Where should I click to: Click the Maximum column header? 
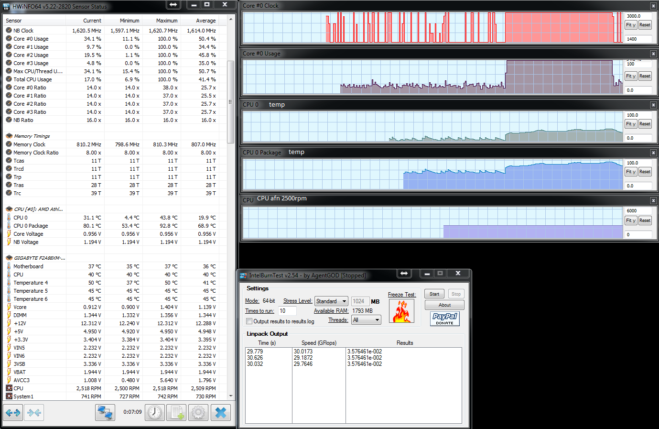tap(161, 21)
